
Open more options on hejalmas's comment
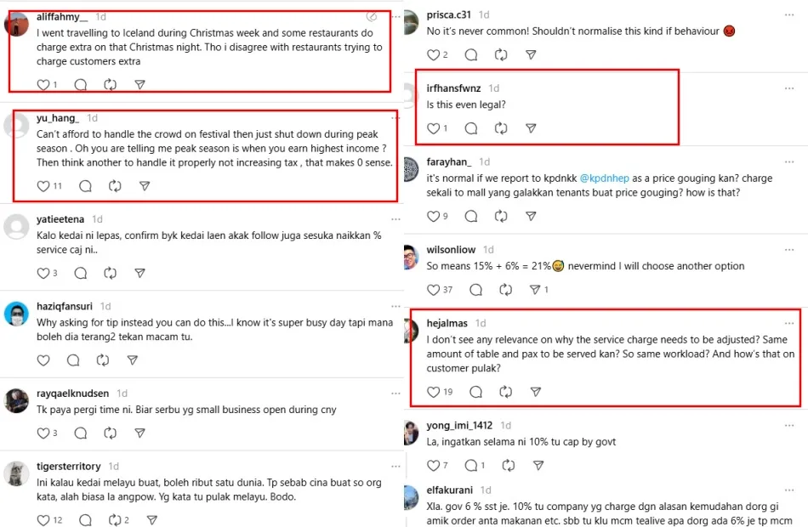pyautogui.click(x=789, y=323)
